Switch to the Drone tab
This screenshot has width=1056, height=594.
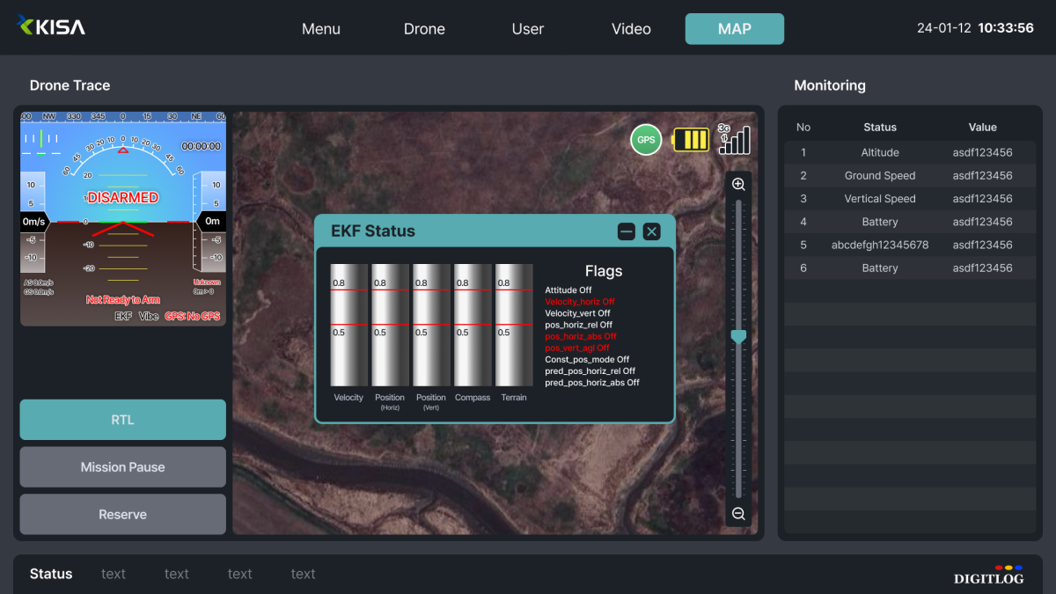(x=424, y=29)
